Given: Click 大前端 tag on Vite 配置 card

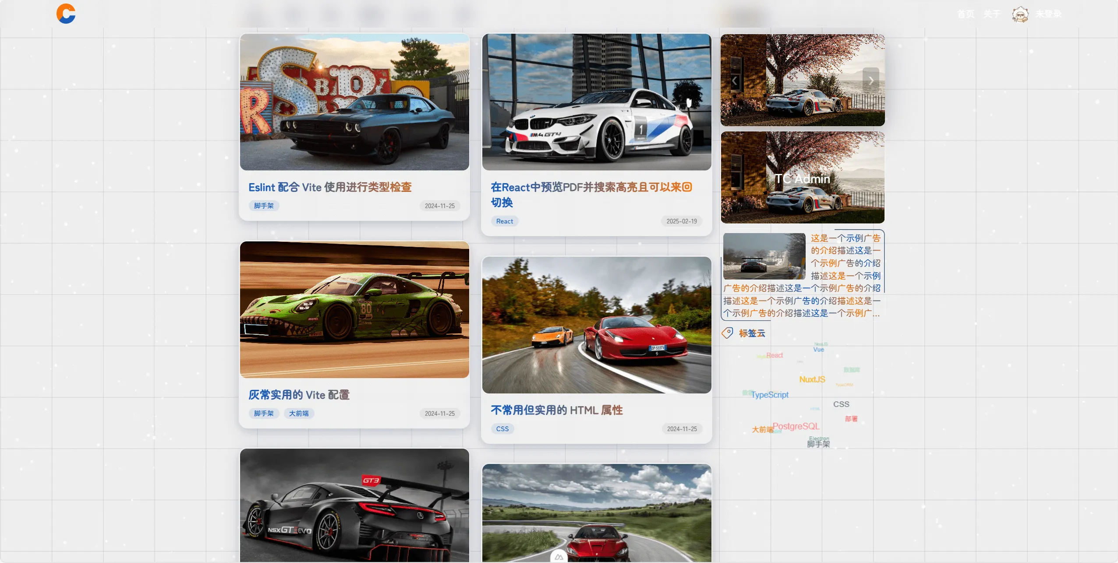Looking at the screenshot, I should tap(299, 413).
